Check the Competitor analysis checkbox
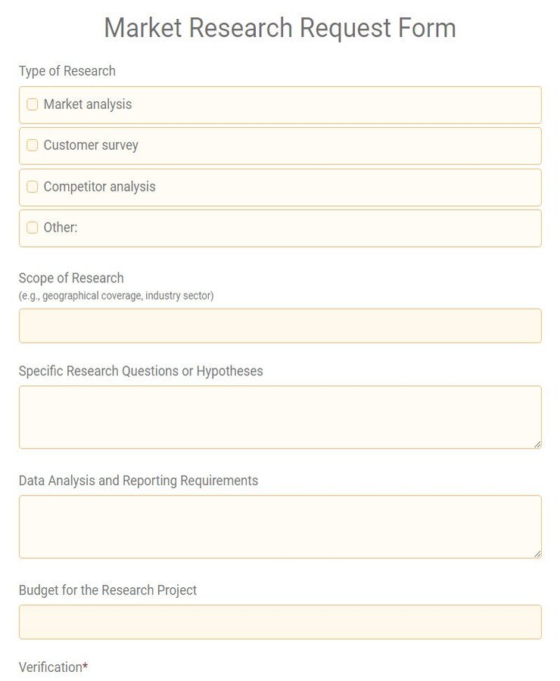Screen dimensions: 560x681 pos(32,186)
